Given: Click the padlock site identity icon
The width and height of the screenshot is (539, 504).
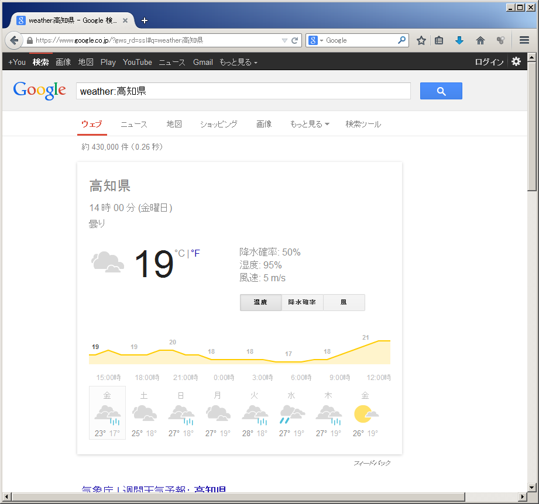Looking at the screenshot, I should click(x=30, y=40).
